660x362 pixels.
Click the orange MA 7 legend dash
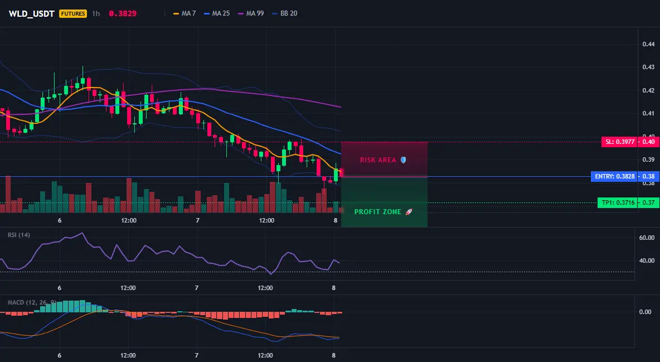coord(176,13)
